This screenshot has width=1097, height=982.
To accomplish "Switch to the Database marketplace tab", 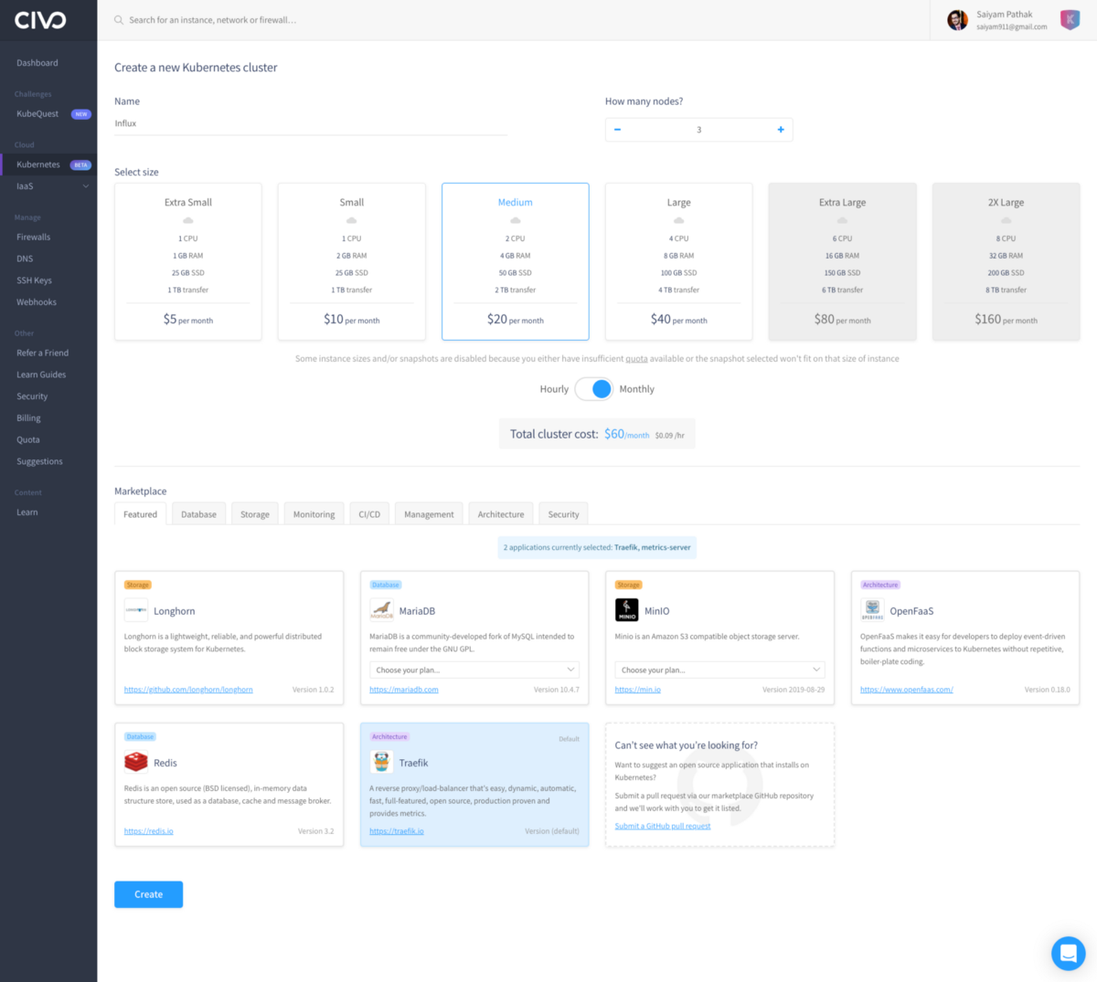I will click(x=198, y=513).
